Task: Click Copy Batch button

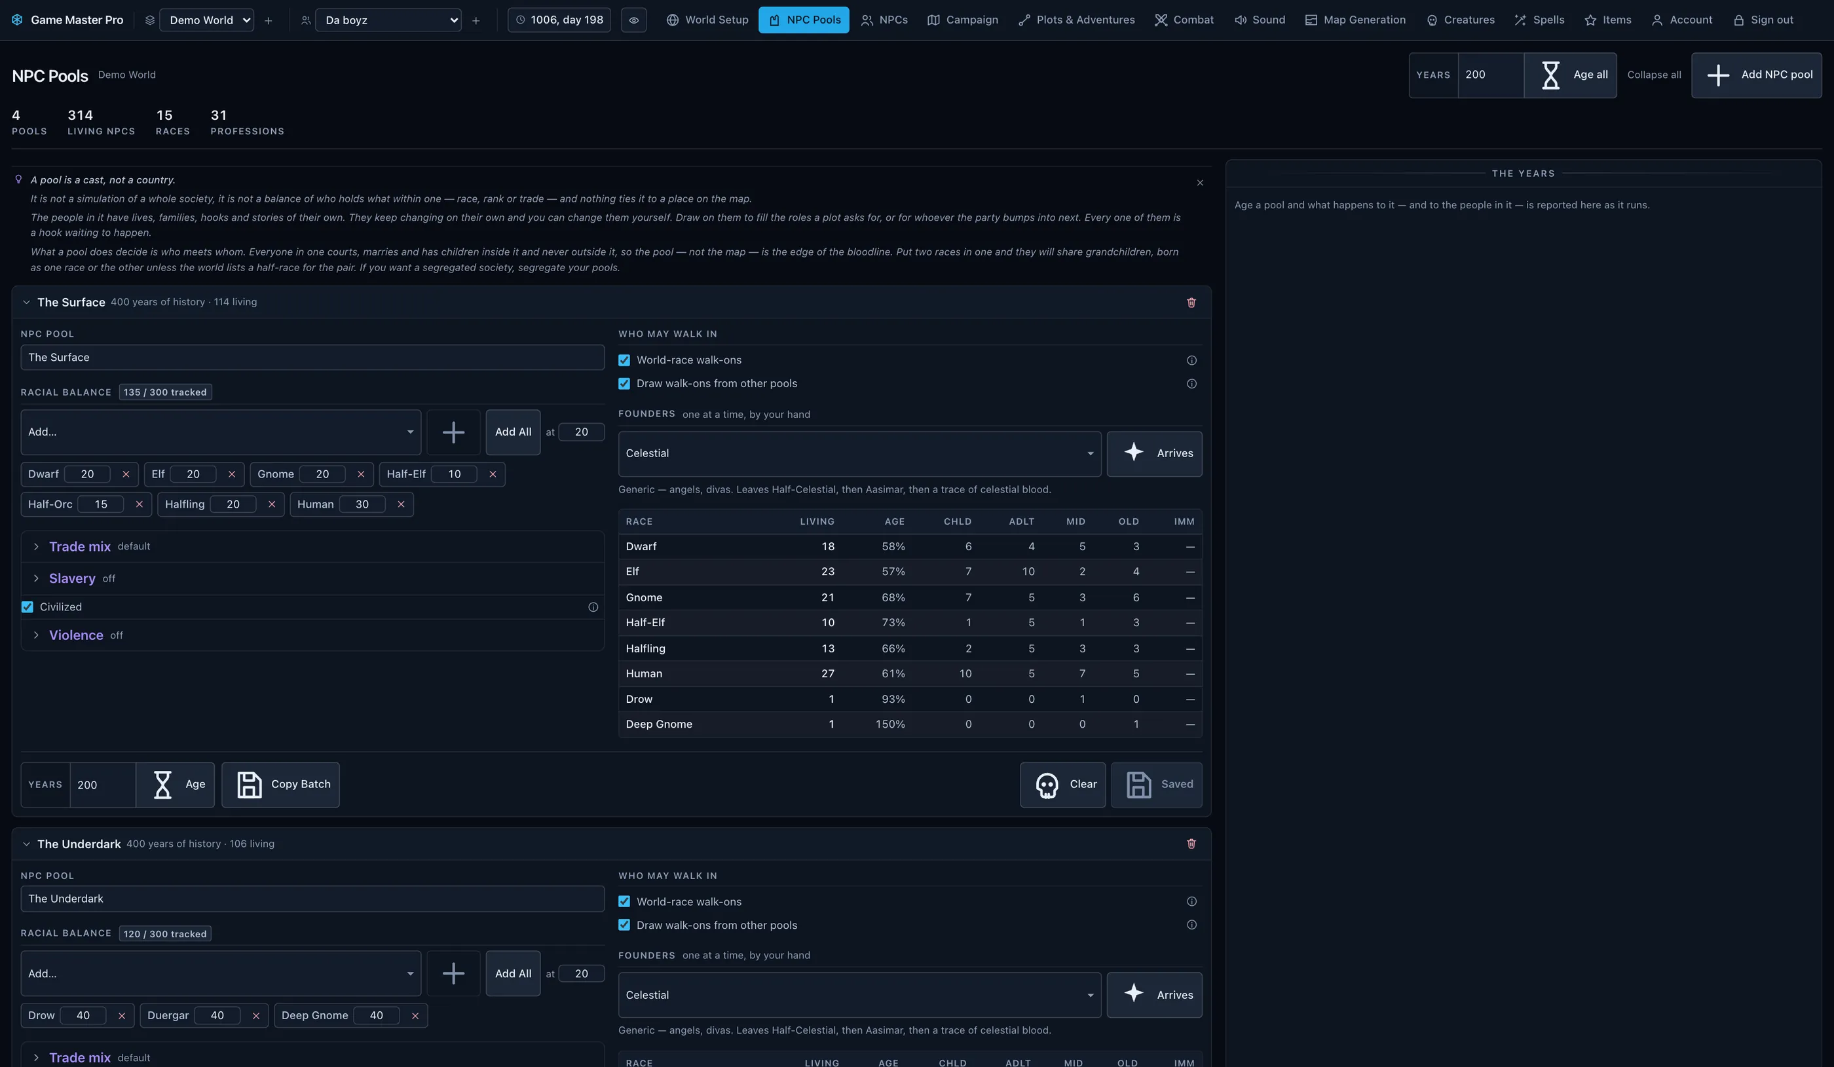Action: coord(281,785)
